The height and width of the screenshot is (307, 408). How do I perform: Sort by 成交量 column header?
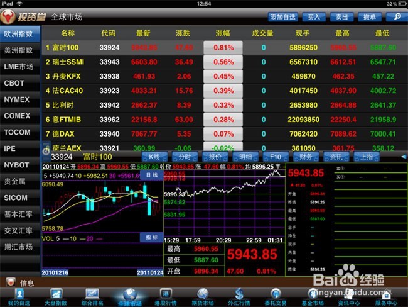[x=262, y=33]
